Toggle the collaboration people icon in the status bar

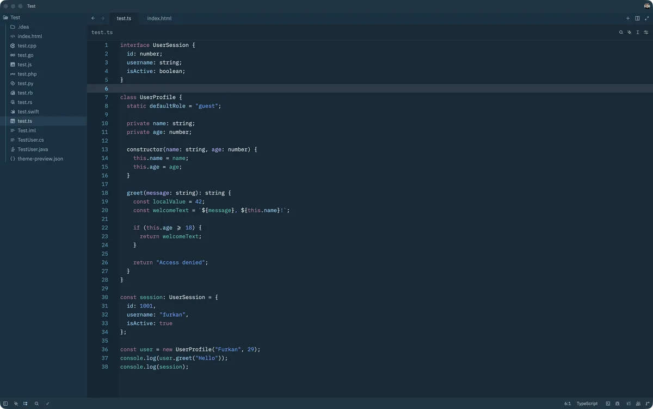tap(638, 404)
